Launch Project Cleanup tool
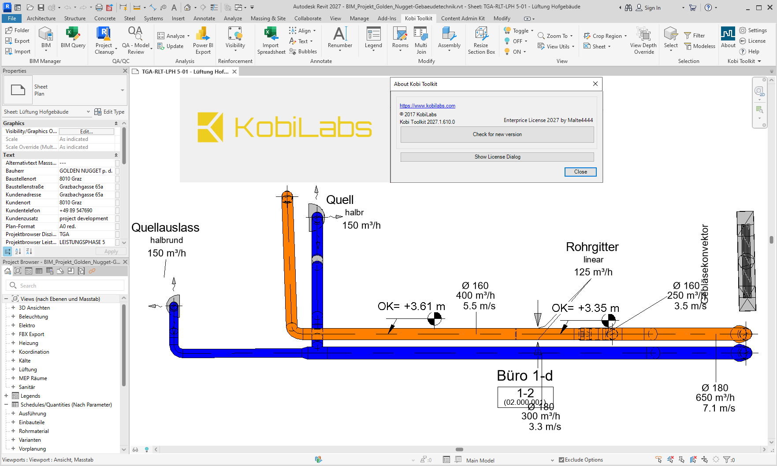The width and height of the screenshot is (777, 466). [104, 40]
